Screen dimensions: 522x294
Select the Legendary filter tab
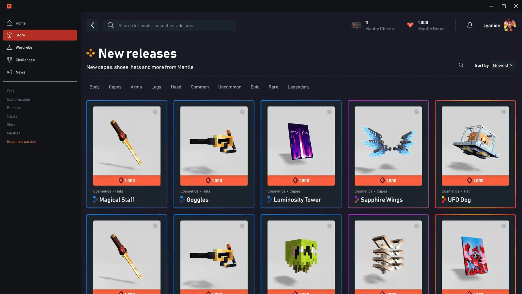click(299, 87)
